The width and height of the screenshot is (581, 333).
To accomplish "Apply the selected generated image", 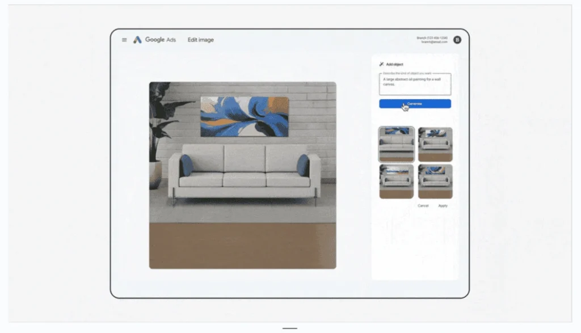I will [443, 205].
